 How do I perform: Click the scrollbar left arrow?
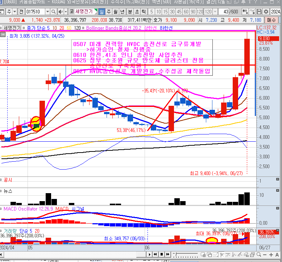(1, 254)
